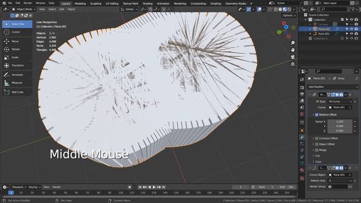Open viewport Select menu
The width and height of the screenshot is (361, 203).
(x=52, y=10)
